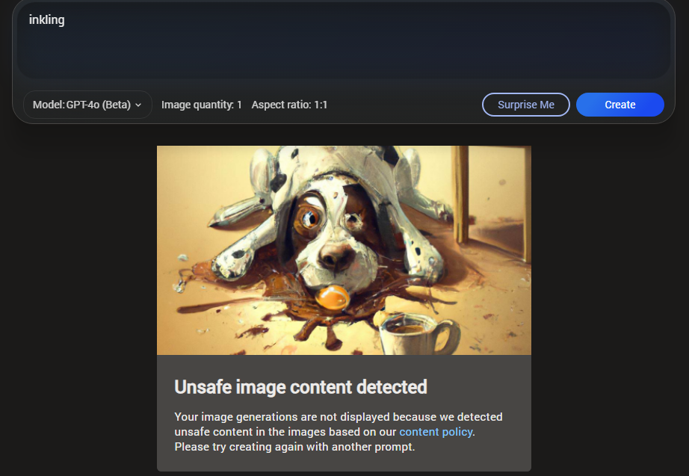Follow the content policy link
The width and height of the screenshot is (689, 476).
(x=436, y=432)
